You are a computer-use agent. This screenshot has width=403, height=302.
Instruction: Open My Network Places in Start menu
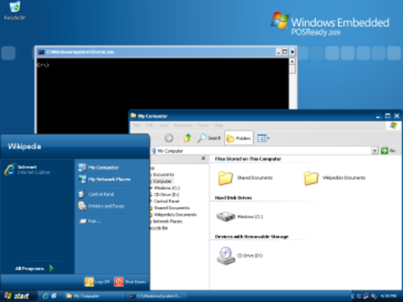tap(104, 179)
